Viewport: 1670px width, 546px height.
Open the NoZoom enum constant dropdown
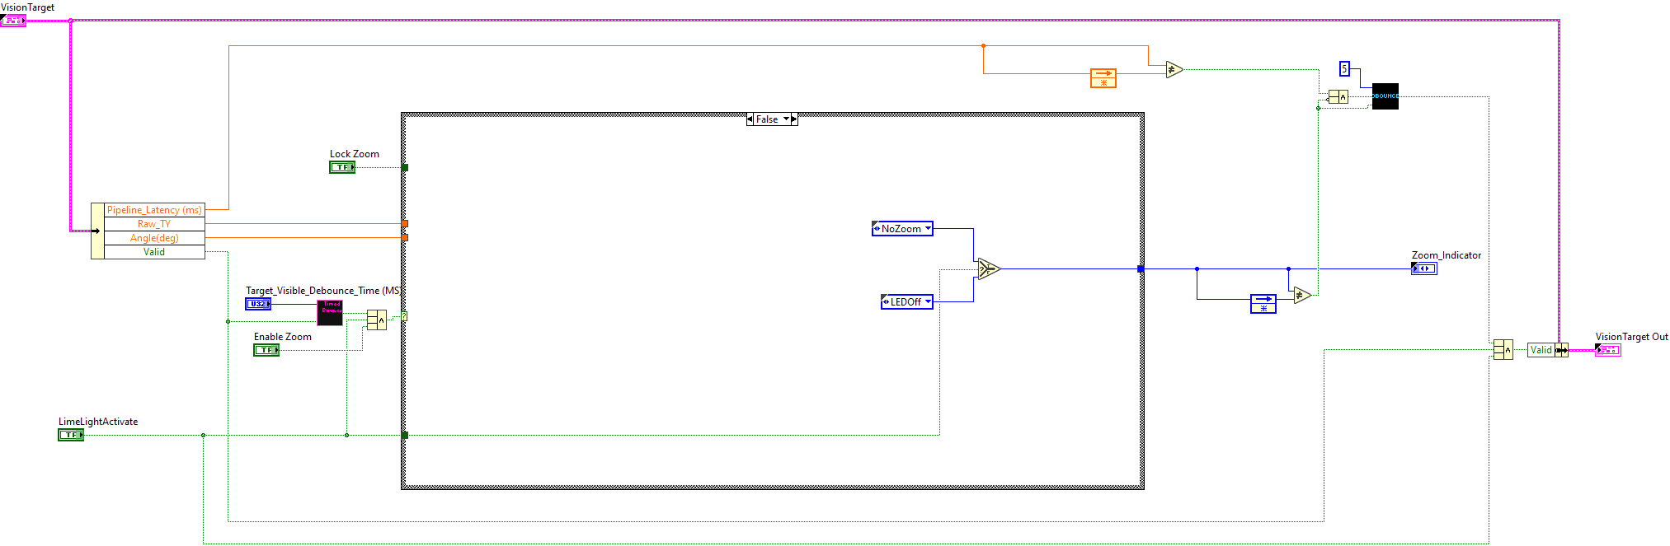928,229
